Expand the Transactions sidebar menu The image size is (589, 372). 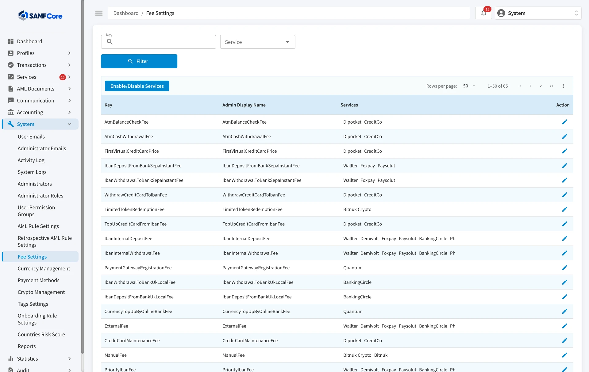pos(40,65)
